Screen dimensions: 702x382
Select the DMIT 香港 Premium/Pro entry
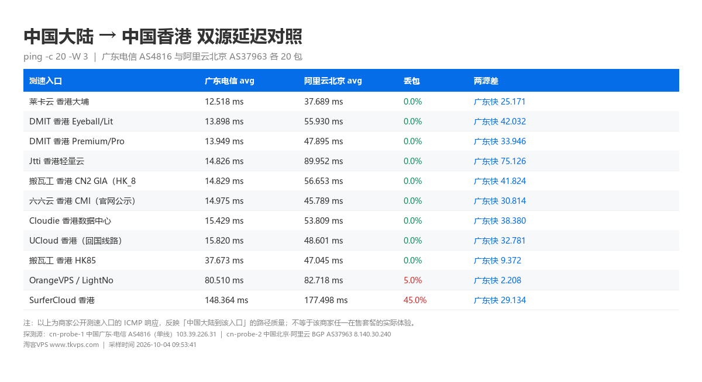click(x=77, y=141)
